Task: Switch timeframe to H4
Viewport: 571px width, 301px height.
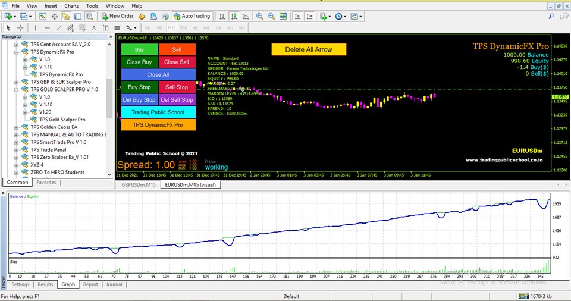Action: click(206, 28)
